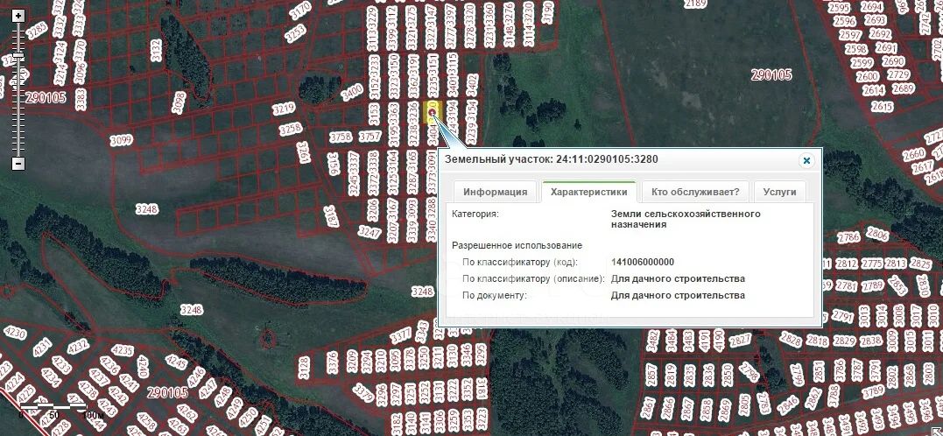Select parcel label 3132

[x=157, y=50]
